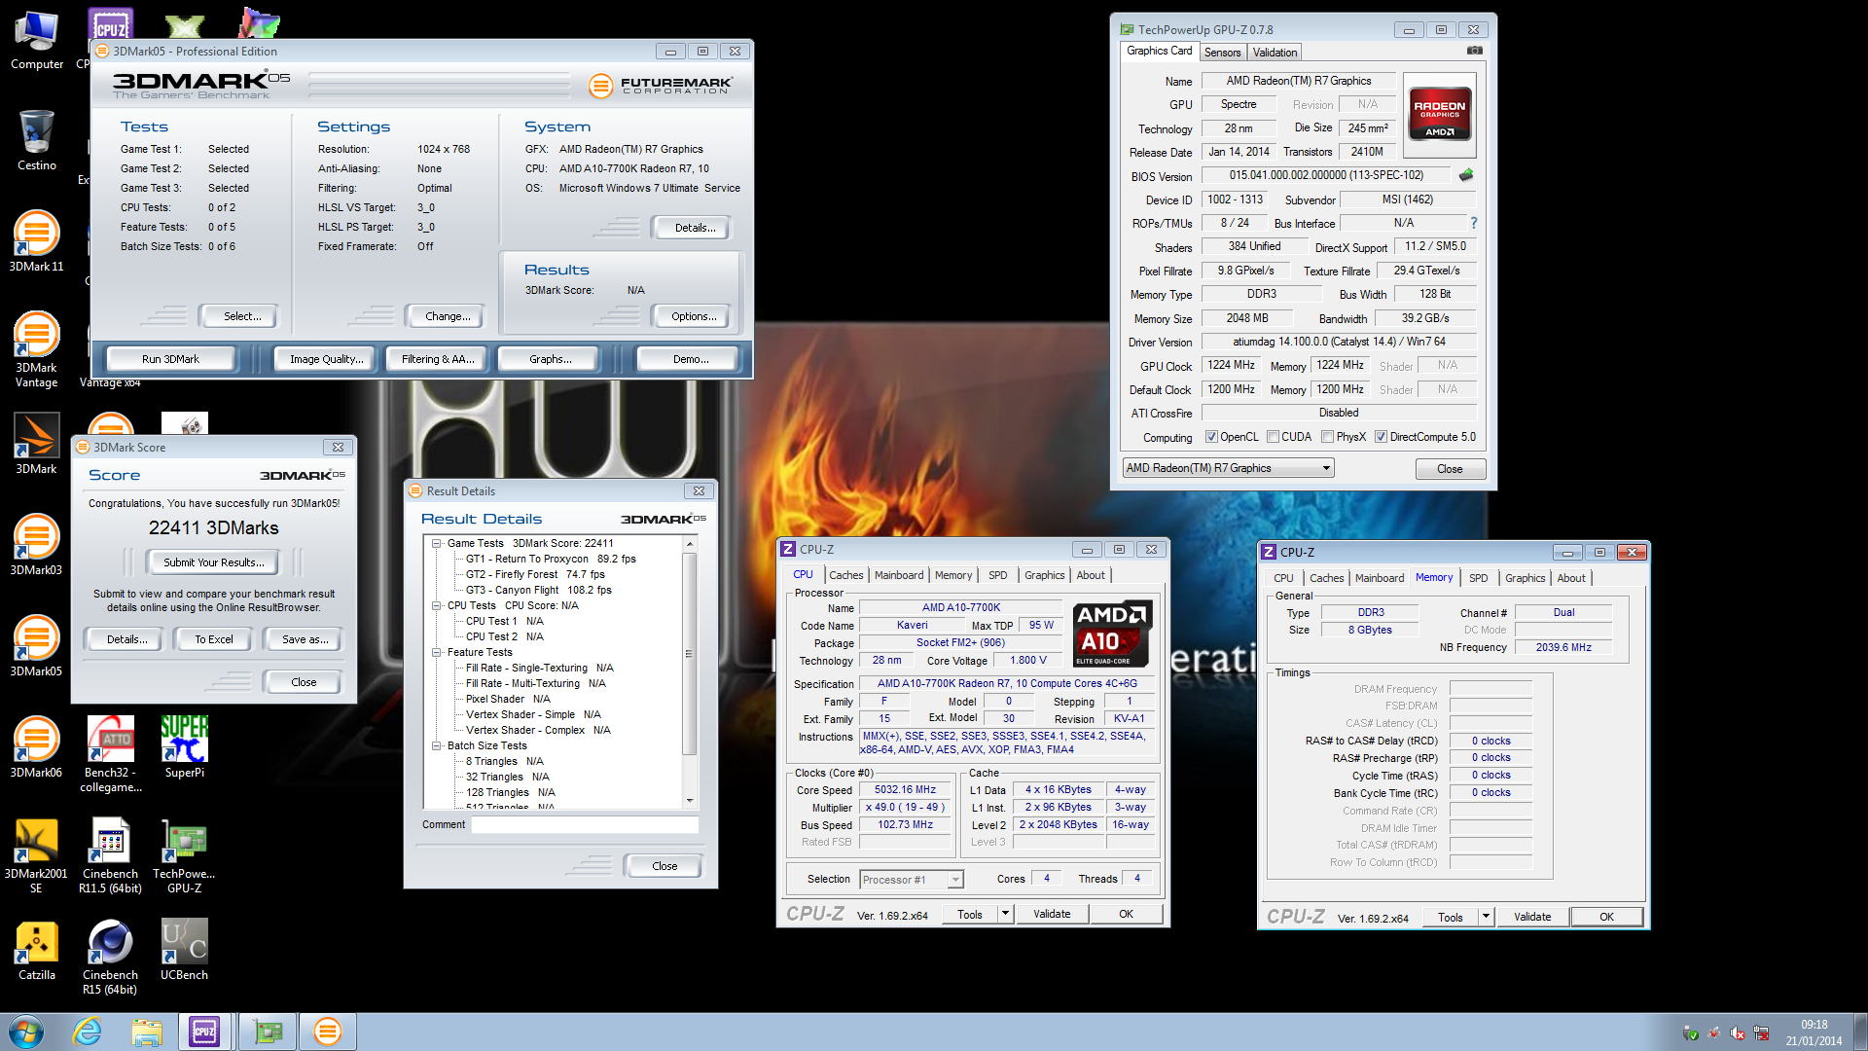Open SPD tab in right CPU-Z
This screenshot has width=1868, height=1051.
[x=1478, y=578]
